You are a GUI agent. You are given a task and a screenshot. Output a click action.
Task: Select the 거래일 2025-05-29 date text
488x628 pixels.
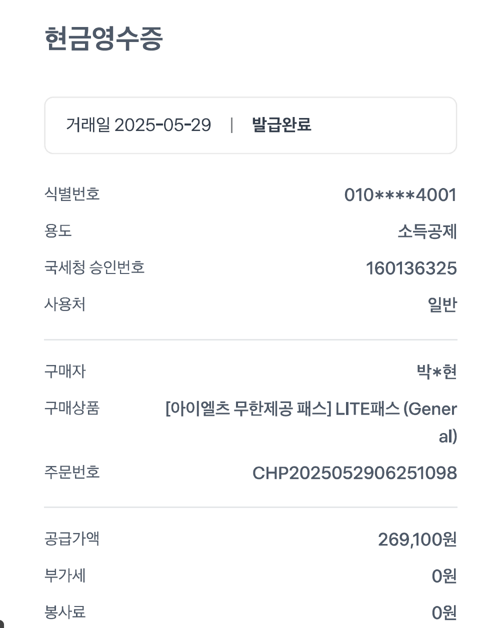(138, 125)
